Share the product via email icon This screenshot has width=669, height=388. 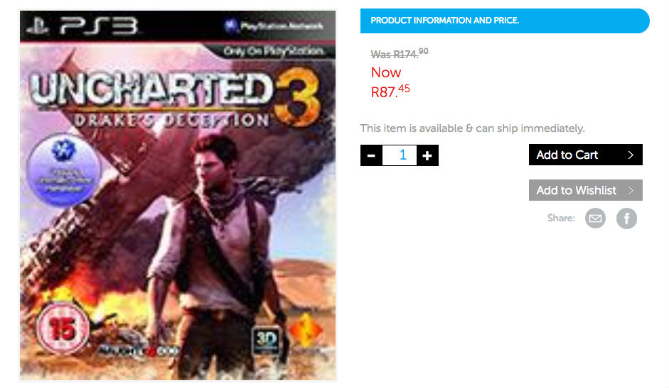[x=595, y=218]
